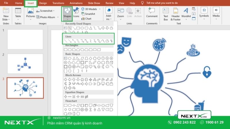The height and width of the screenshot is (129, 230).
Task: Switch to the Home tab
Action: point(18,3)
